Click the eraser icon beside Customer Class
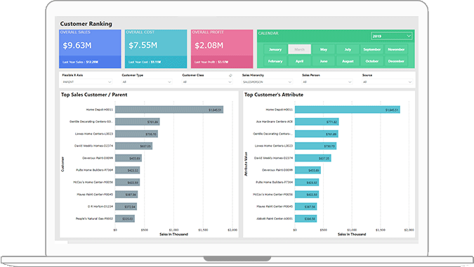Screen dimensions: 474x267 coord(230,75)
